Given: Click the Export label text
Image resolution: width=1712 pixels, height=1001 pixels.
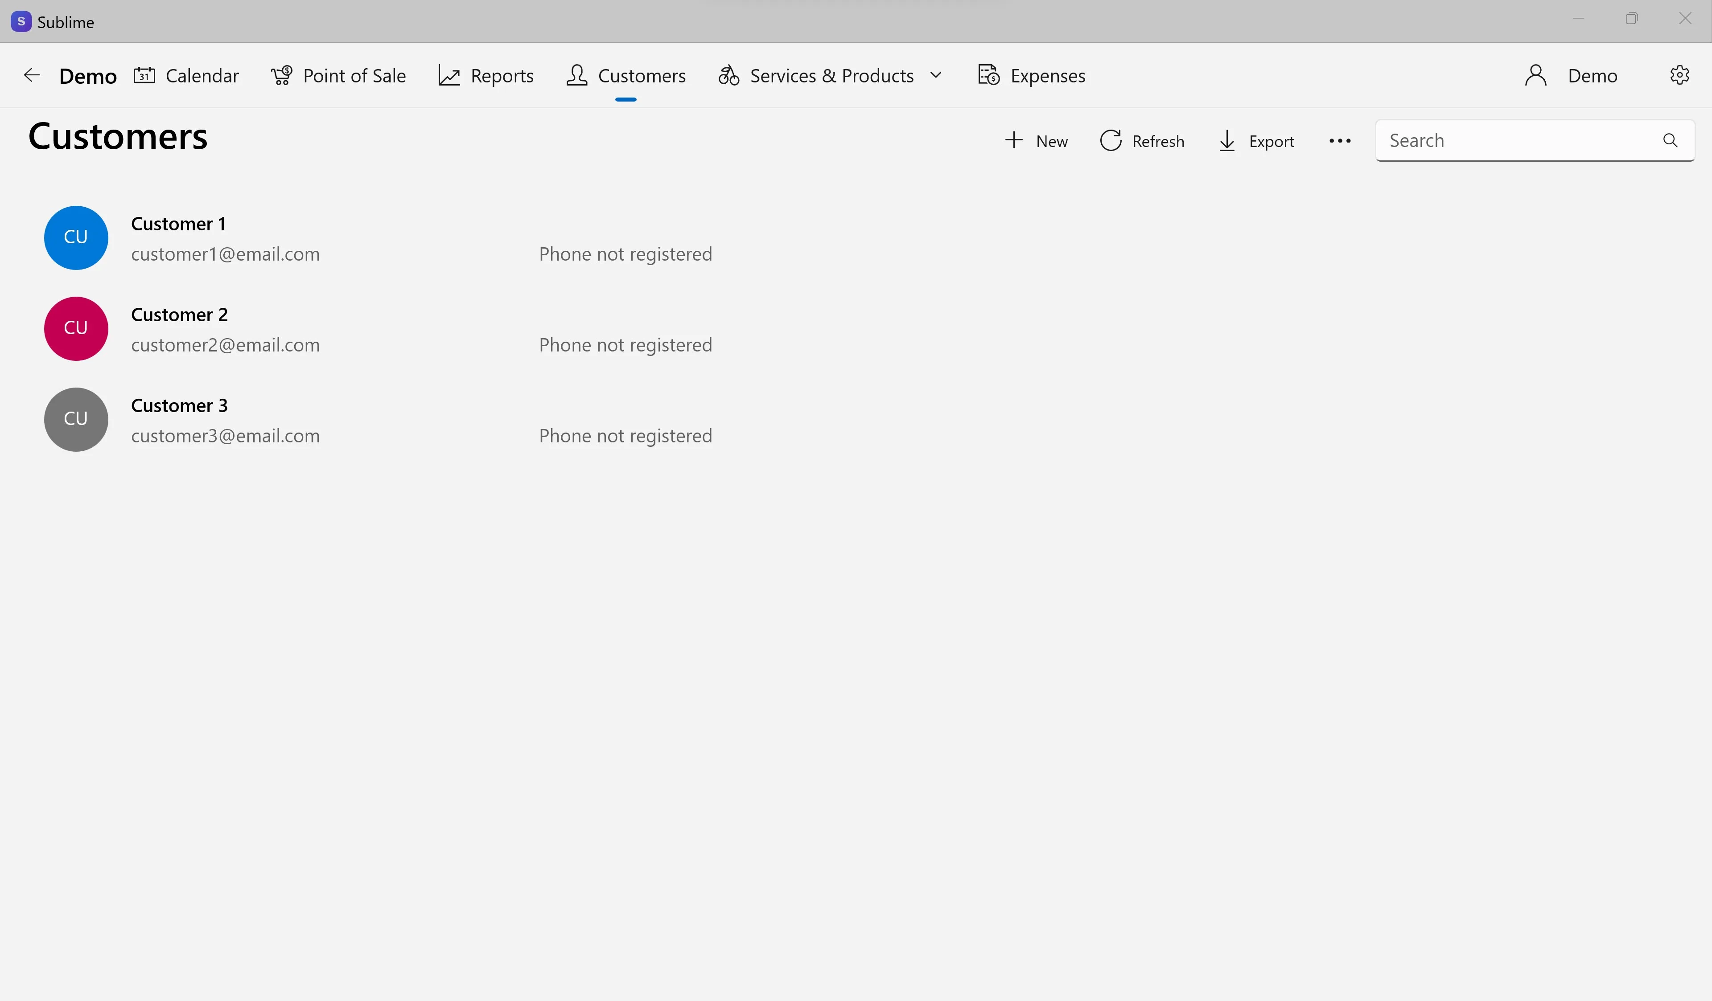Looking at the screenshot, I should point(1271,141).
